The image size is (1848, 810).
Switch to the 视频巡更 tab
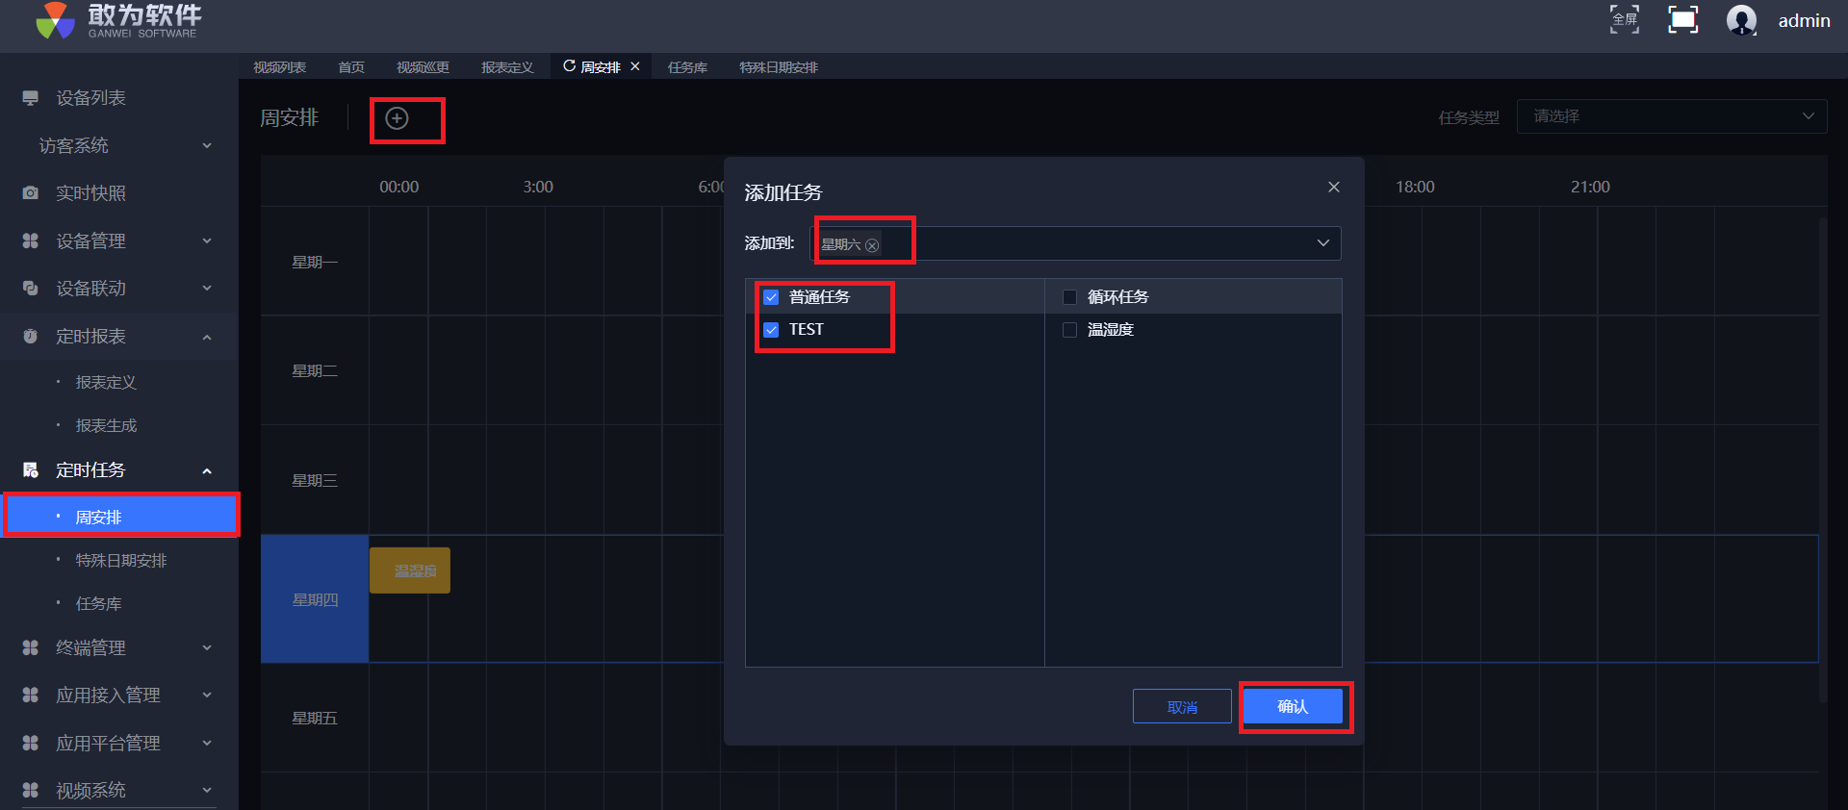point(423,67)
